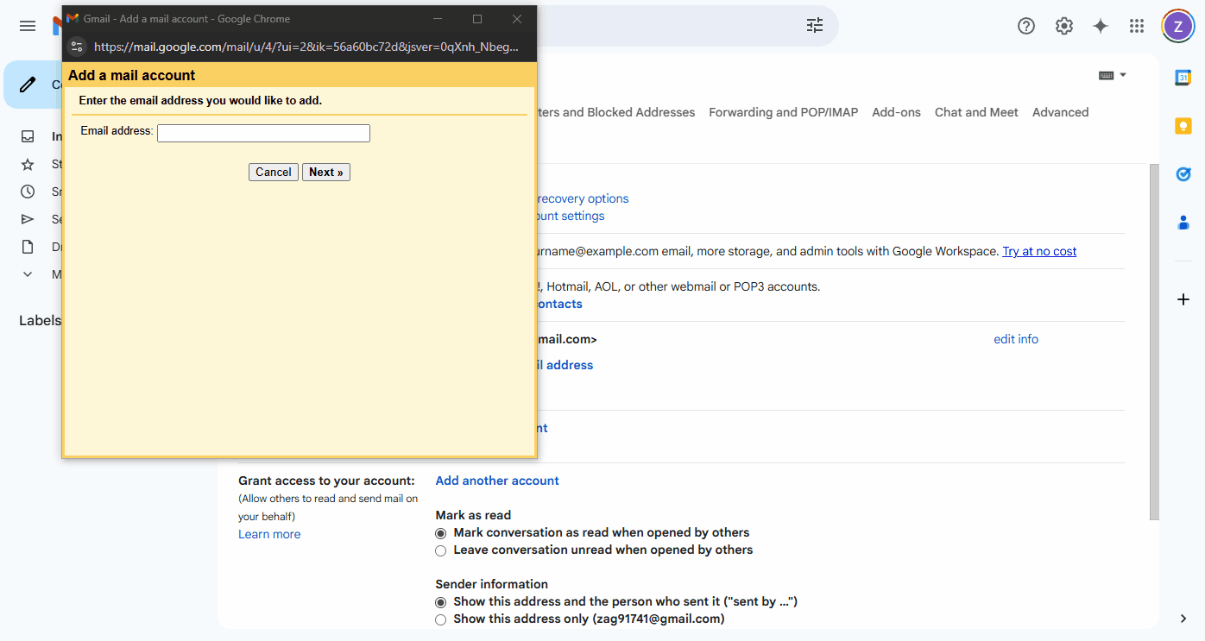Hide the side panel chevron
The width and height of the screenshot is (1205, 641).
click(1183, 619)
